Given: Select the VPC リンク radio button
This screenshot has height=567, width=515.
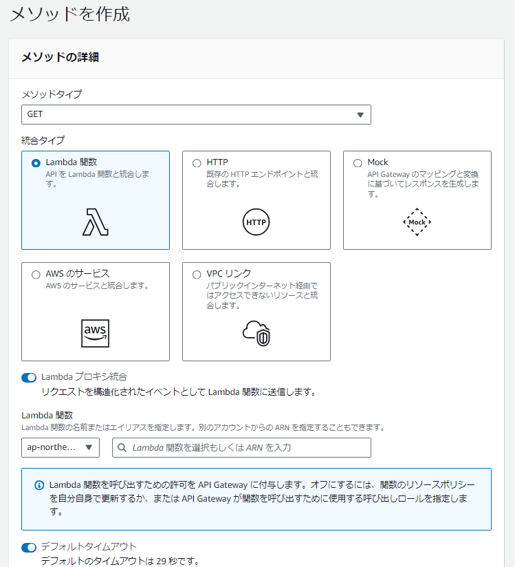Looking at the screenshot, I should (197, 275).
